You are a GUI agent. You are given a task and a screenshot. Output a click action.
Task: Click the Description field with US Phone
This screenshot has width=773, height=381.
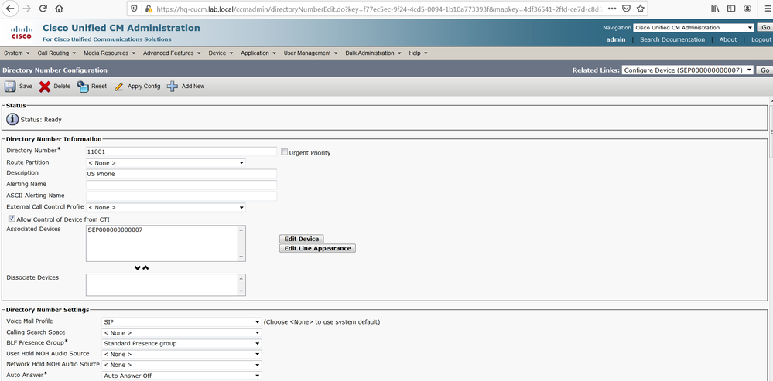tap(181, 174)
